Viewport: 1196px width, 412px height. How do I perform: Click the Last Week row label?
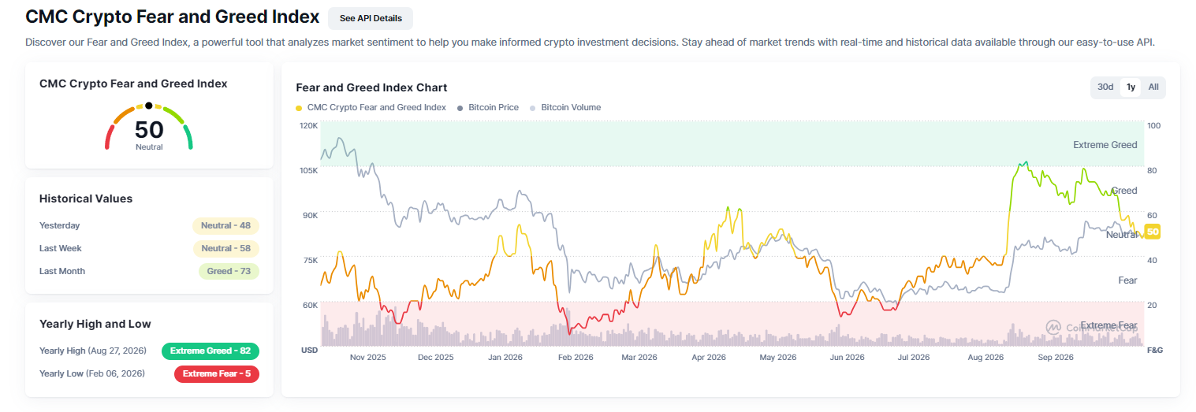click(x=61, y=248)
